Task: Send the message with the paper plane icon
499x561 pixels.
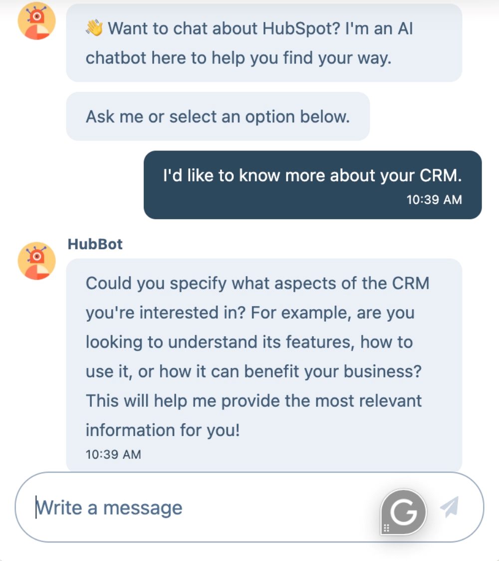Action: [x=449, y=507]
